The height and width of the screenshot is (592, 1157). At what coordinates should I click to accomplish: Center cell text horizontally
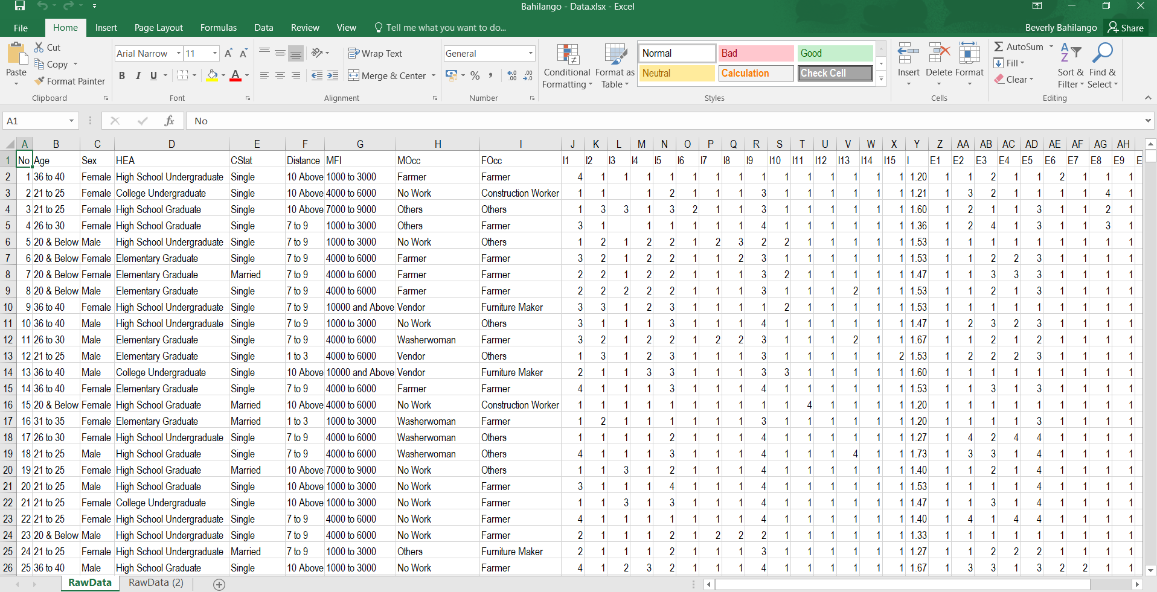280,75
